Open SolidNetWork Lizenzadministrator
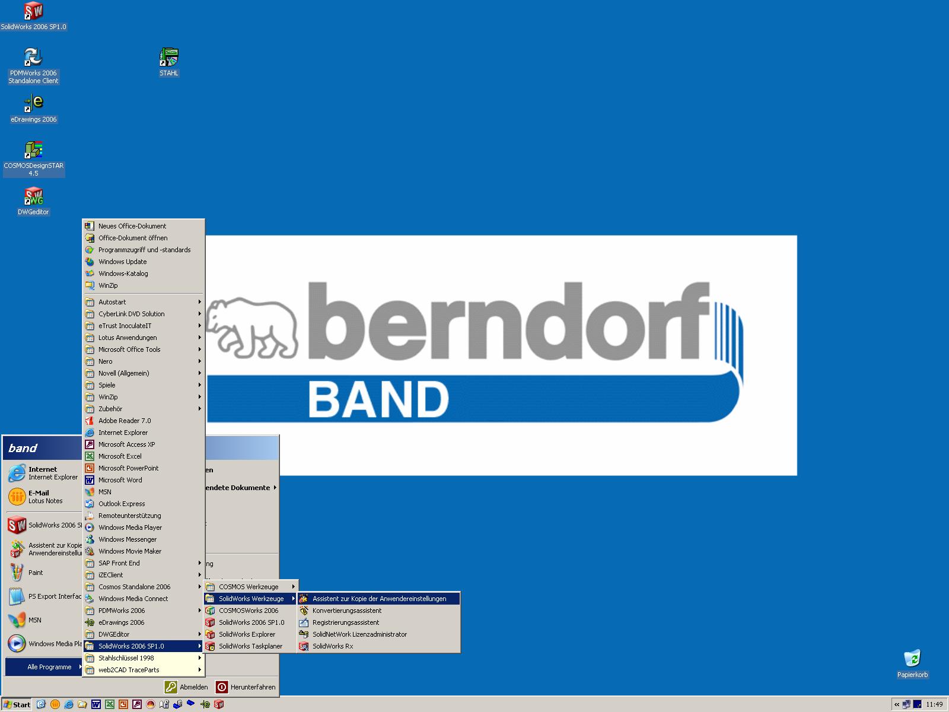The width and height of the screenshot is (949, 712). point(378,634)
